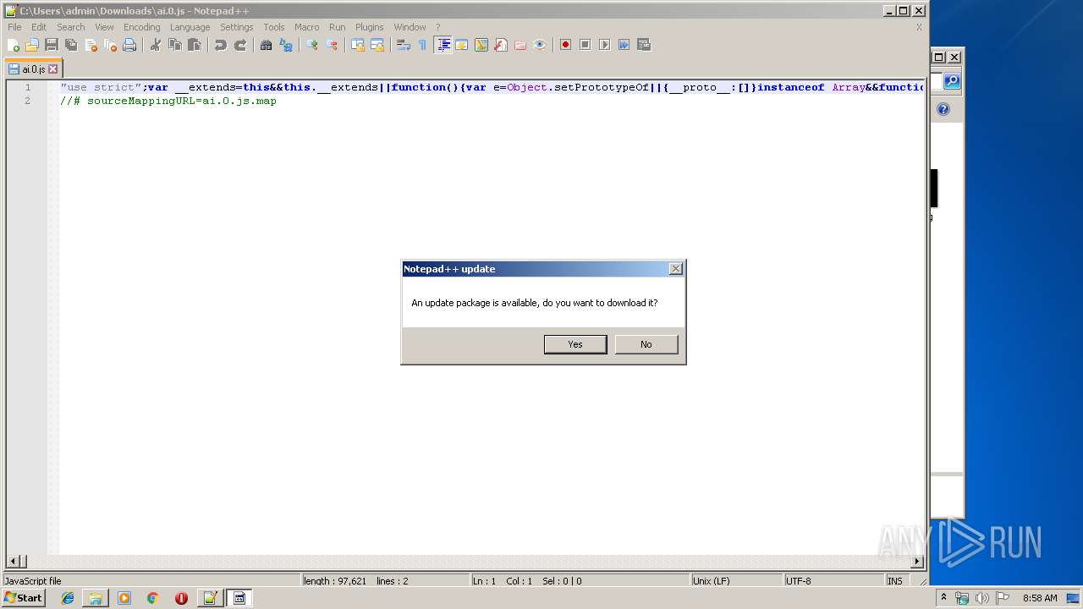Viewport: 1083px width, 609px height.
Task: Open the Settings menu
Action: (x=237, y=27)
